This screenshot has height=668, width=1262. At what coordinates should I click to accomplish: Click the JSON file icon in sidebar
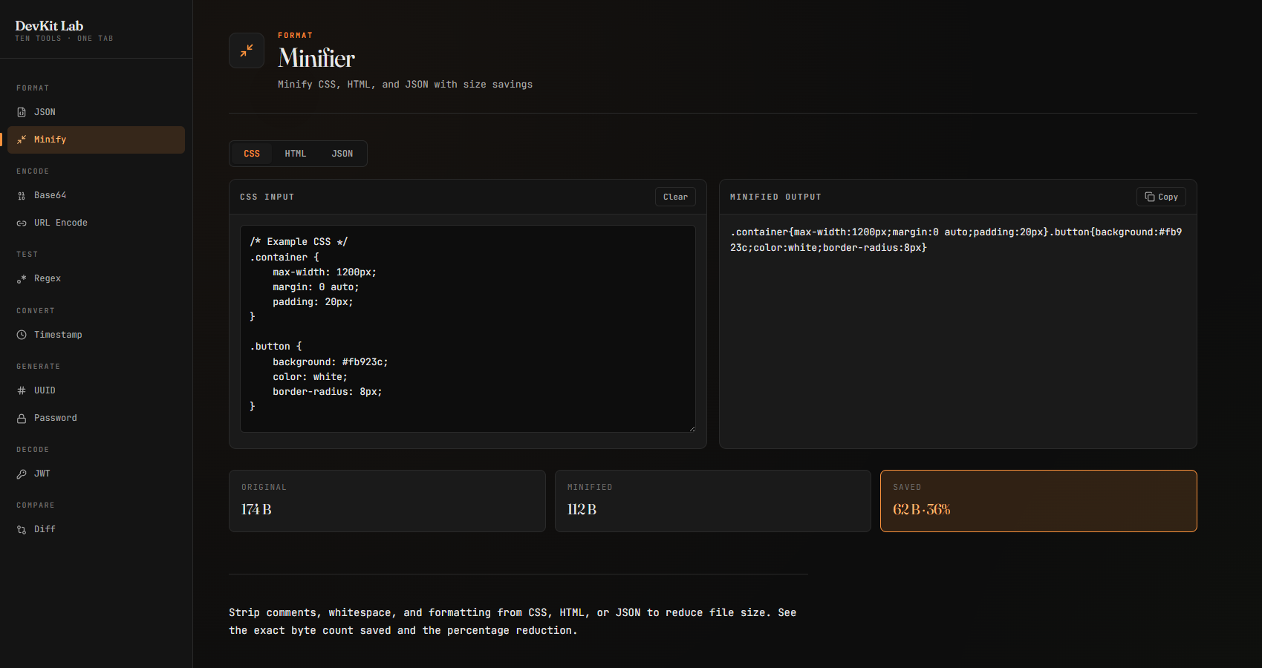tap(22, 112)
